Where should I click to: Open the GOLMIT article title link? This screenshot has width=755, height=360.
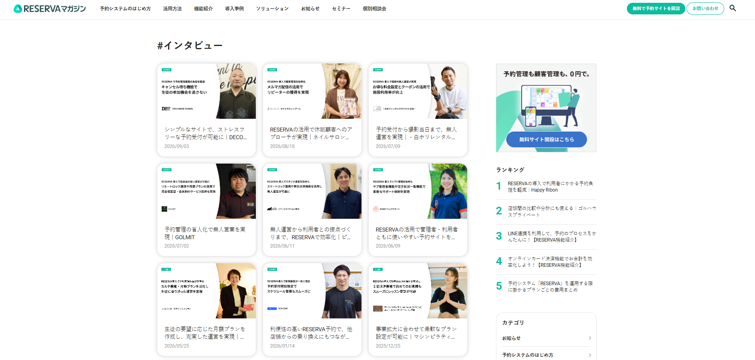[x=205, y=233]
